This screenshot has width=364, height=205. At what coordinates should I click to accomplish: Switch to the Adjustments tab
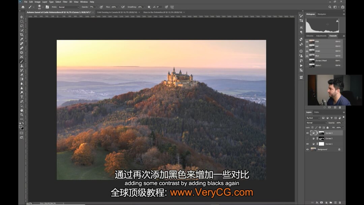click(x=321, y=36)
